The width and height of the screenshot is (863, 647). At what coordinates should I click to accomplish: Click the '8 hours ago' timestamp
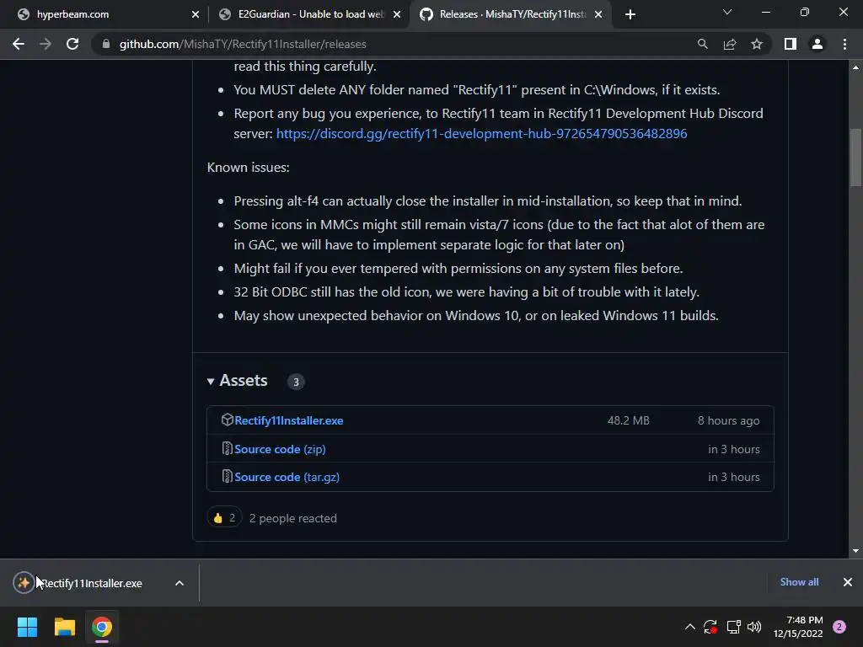pyautogui.click(x=729, y=420)
